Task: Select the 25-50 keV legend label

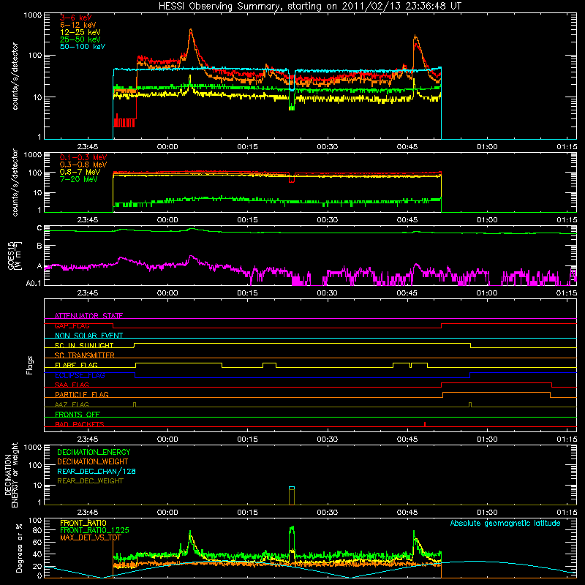Action: [80, 39]
